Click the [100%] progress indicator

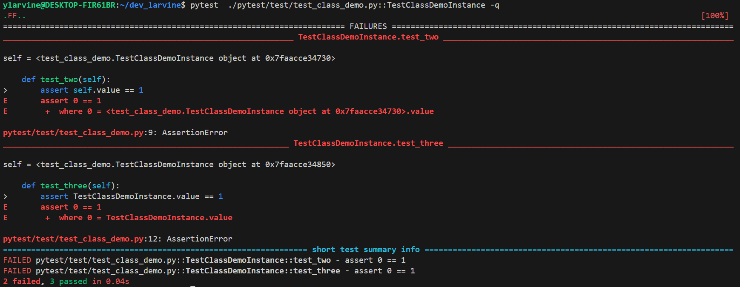pyautogui.click(x=714, y=16)
